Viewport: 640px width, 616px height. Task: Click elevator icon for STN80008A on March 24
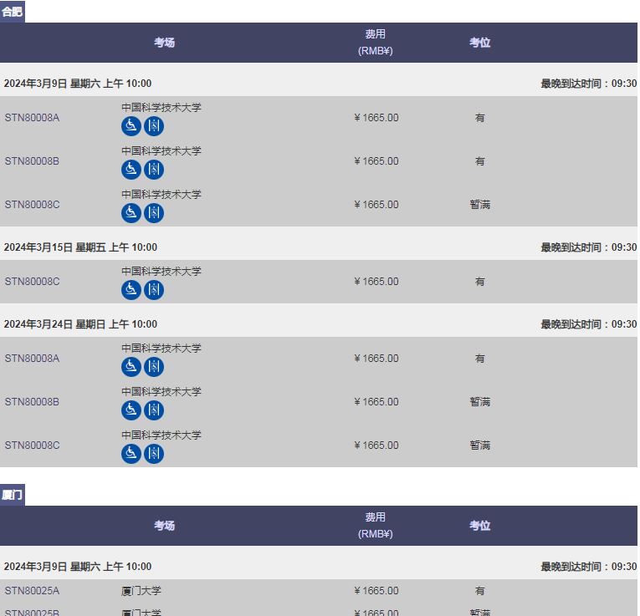[x=154, y=367]
